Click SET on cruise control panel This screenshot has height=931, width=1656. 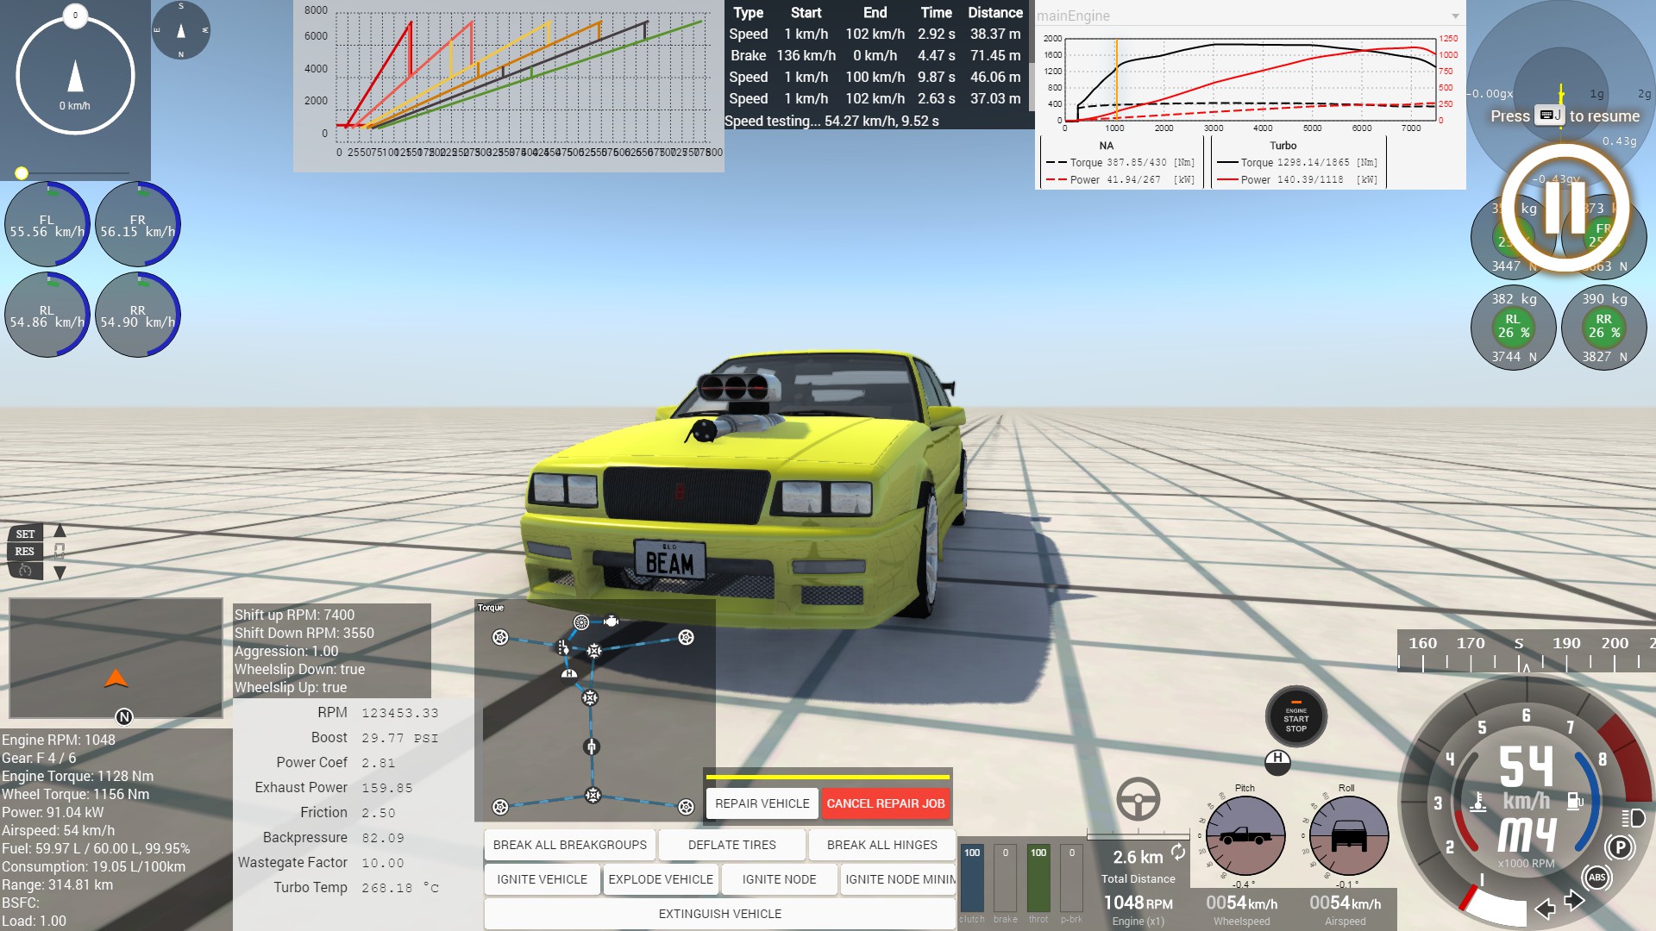[x=25, y=534]
